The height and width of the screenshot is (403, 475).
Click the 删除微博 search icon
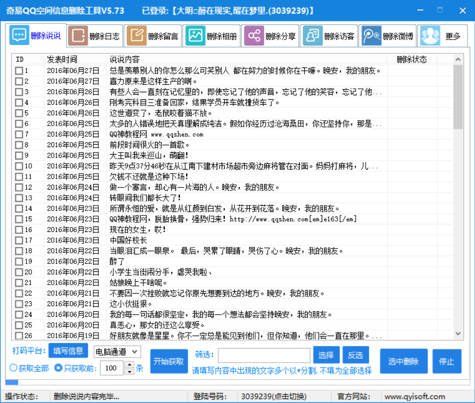point(372,36)
